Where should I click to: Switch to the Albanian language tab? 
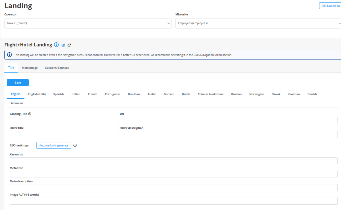(17, 103)
